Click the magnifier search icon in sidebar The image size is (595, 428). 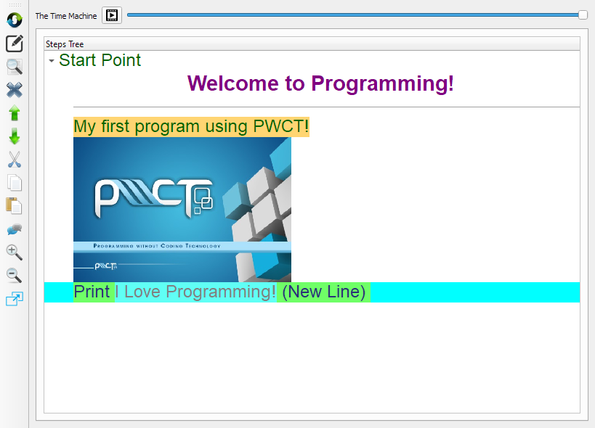click(15, 67)
